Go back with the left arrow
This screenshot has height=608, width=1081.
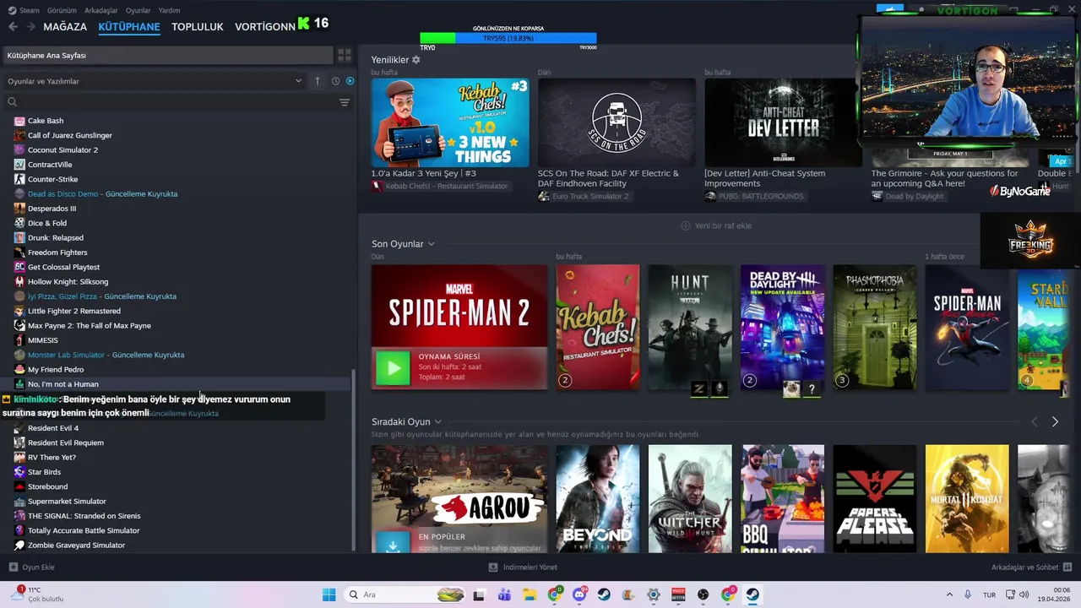(x=13, y=26)
